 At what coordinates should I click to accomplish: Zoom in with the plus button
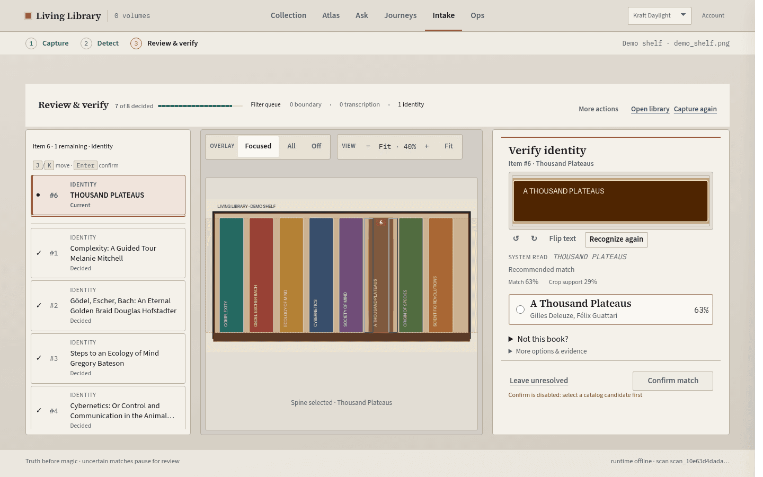coord(427,146)
